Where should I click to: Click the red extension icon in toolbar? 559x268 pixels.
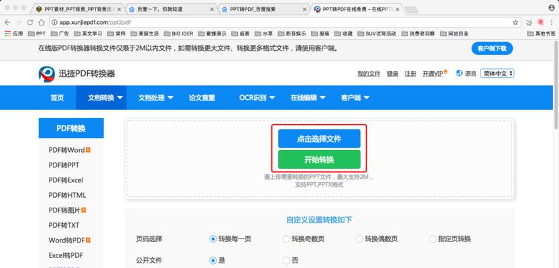pos(540,22)
